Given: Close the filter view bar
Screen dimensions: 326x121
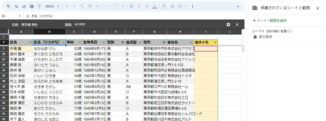Looking at the screenshot, I should tap(237, 25).
